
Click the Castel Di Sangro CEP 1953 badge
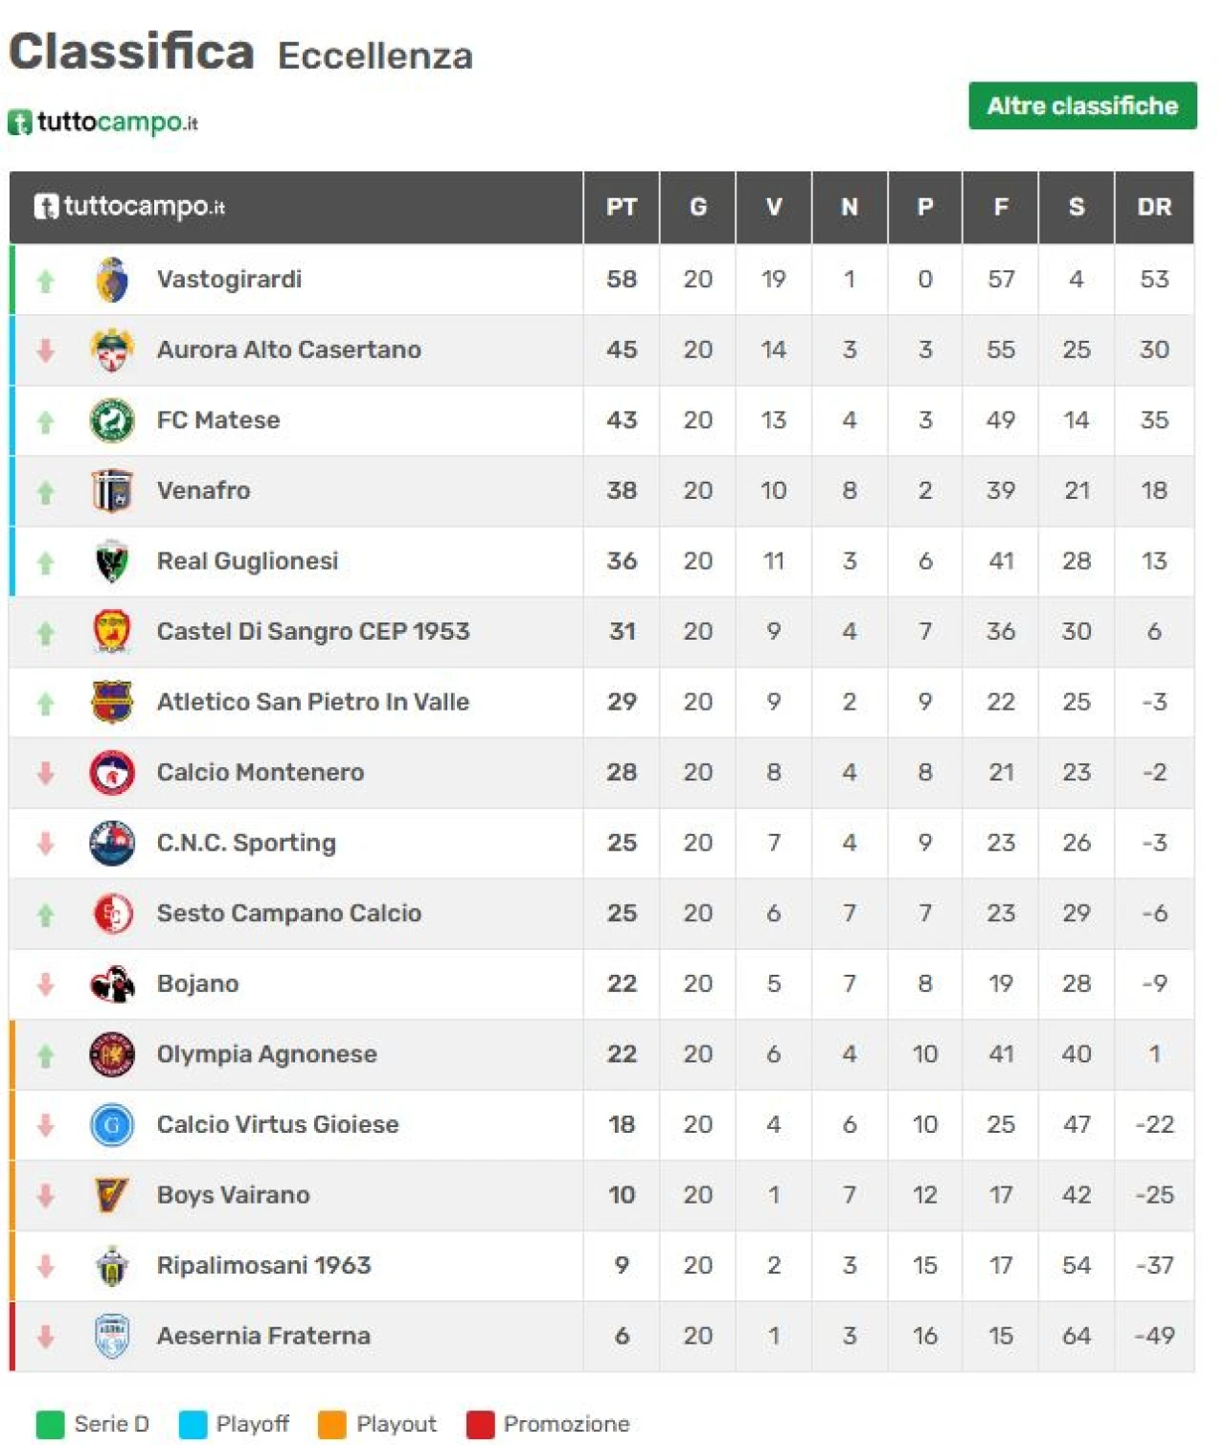click(x=112, y=632)
